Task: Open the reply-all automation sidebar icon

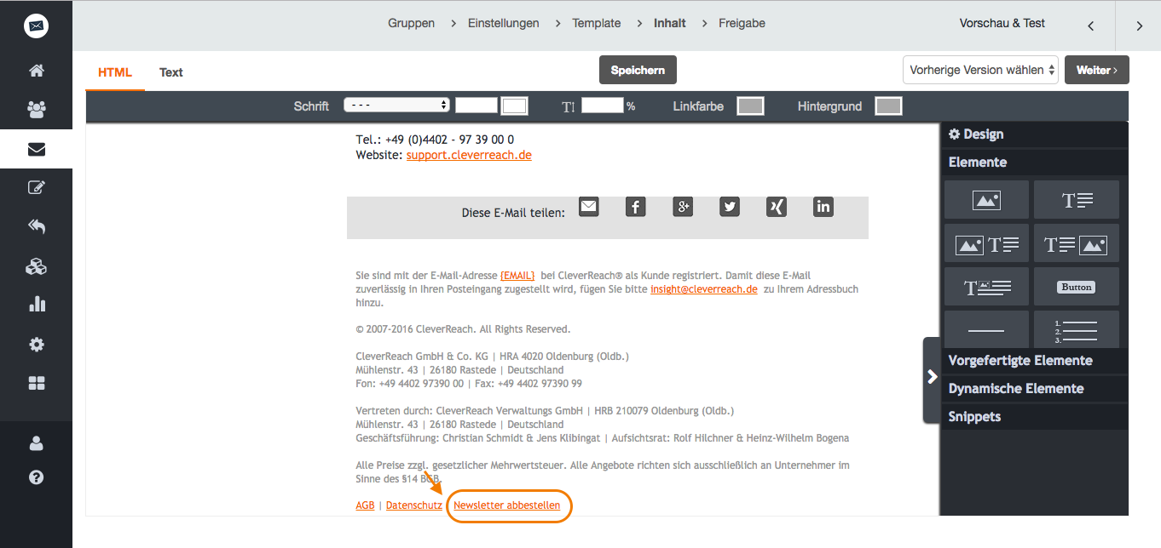Action: coord(36,226)
